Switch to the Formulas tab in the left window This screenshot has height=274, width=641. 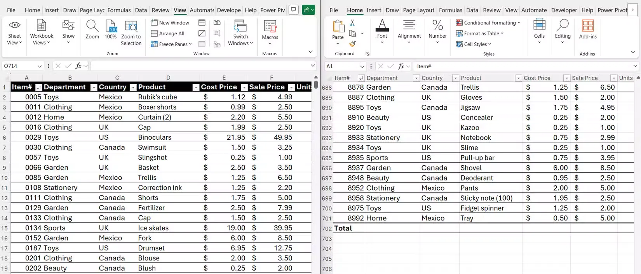tap(119, 10)
